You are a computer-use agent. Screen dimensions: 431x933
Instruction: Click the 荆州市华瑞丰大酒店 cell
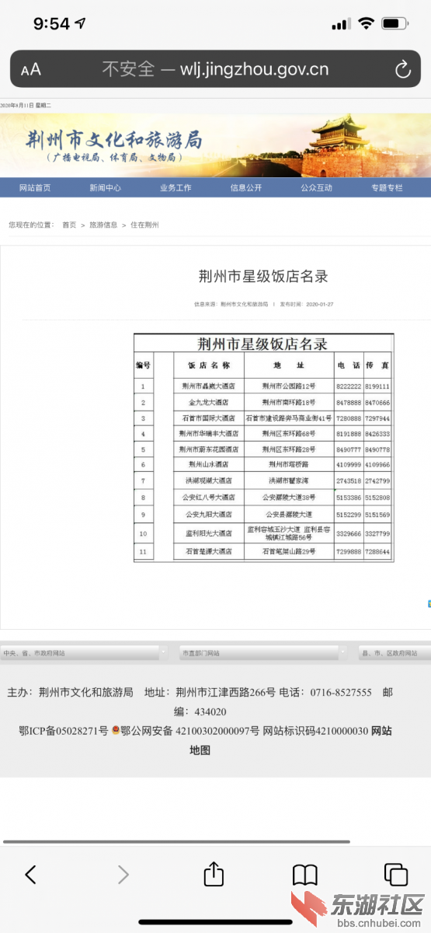(208, 434)
